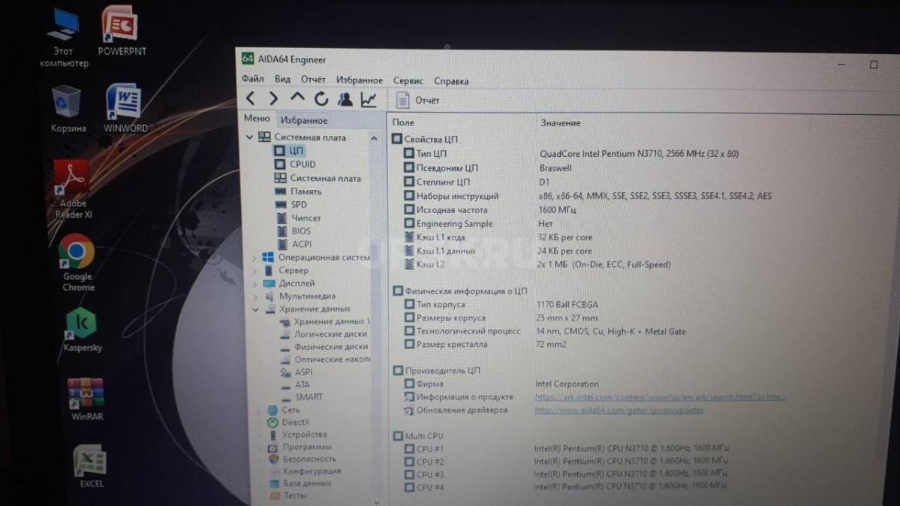
Task: Click the Forward navigation arrow in toolbar
Action: (273, 98)
